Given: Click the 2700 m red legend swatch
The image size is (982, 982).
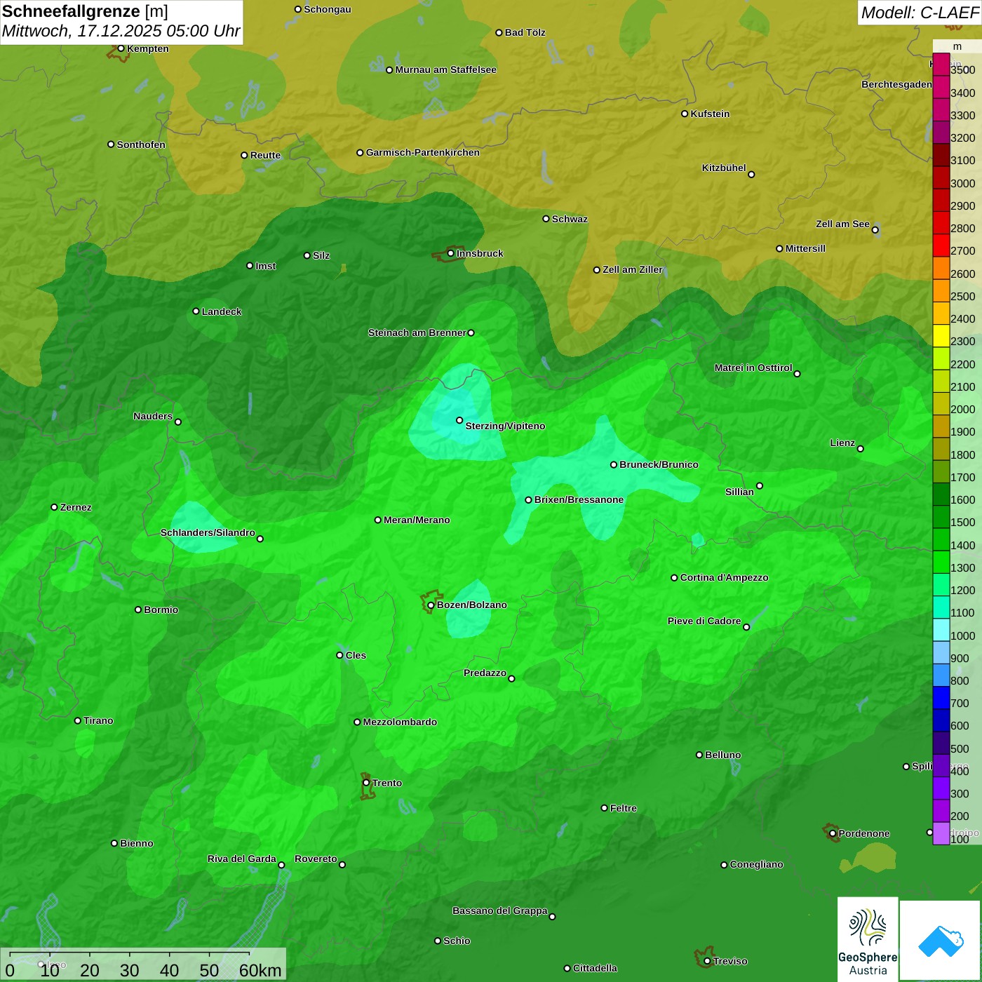Looking at the screenshot, I should click(941, 245).
